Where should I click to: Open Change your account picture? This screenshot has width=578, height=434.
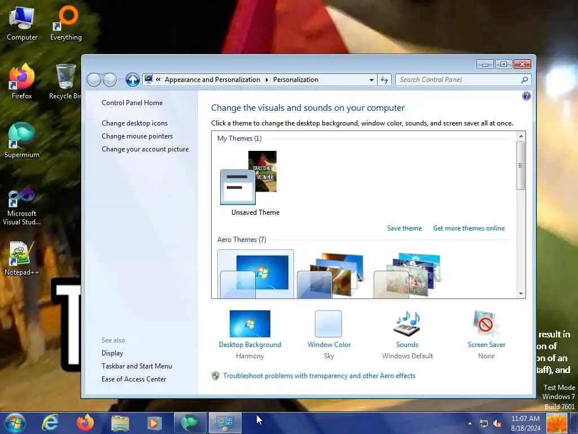145,149
